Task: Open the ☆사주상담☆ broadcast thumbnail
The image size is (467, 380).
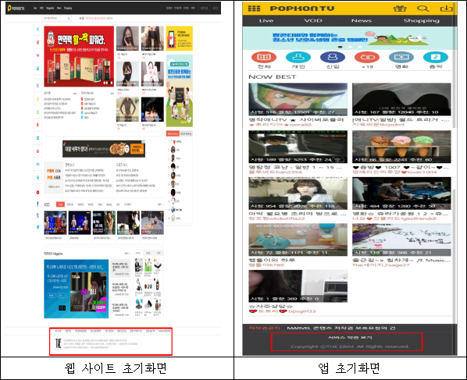Action: 298,286
